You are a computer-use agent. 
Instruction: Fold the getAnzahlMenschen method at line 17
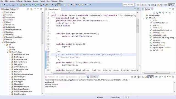(x=50, y=34)
